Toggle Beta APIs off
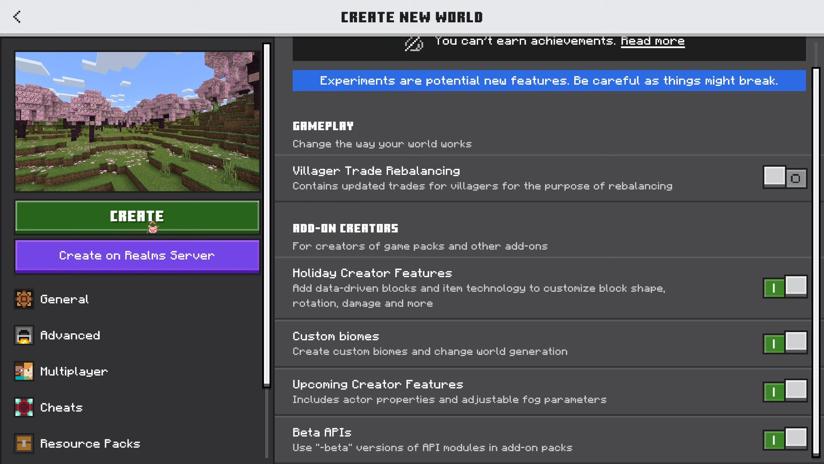 point(785,439)
